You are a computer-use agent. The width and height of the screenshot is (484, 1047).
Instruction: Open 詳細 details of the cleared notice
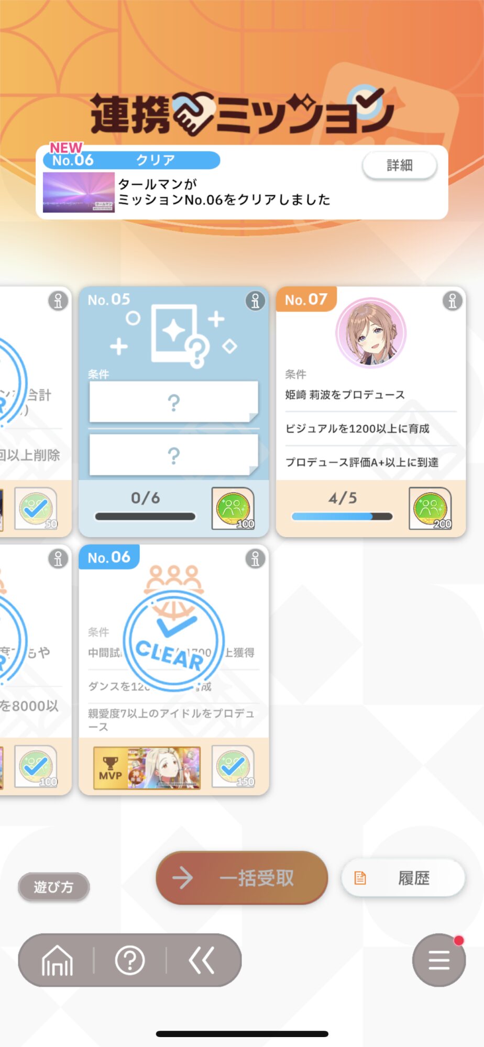pos(400,165)
